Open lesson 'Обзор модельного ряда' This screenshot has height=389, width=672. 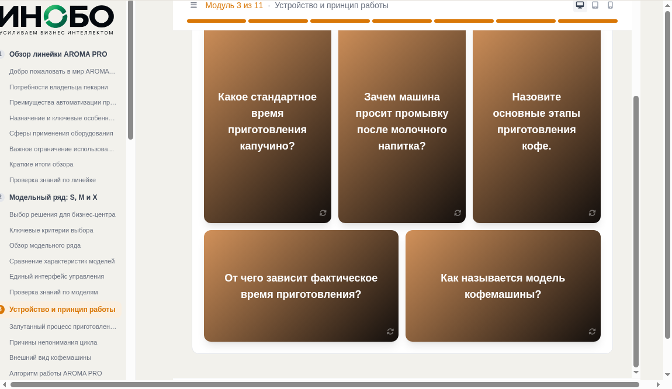45,245
